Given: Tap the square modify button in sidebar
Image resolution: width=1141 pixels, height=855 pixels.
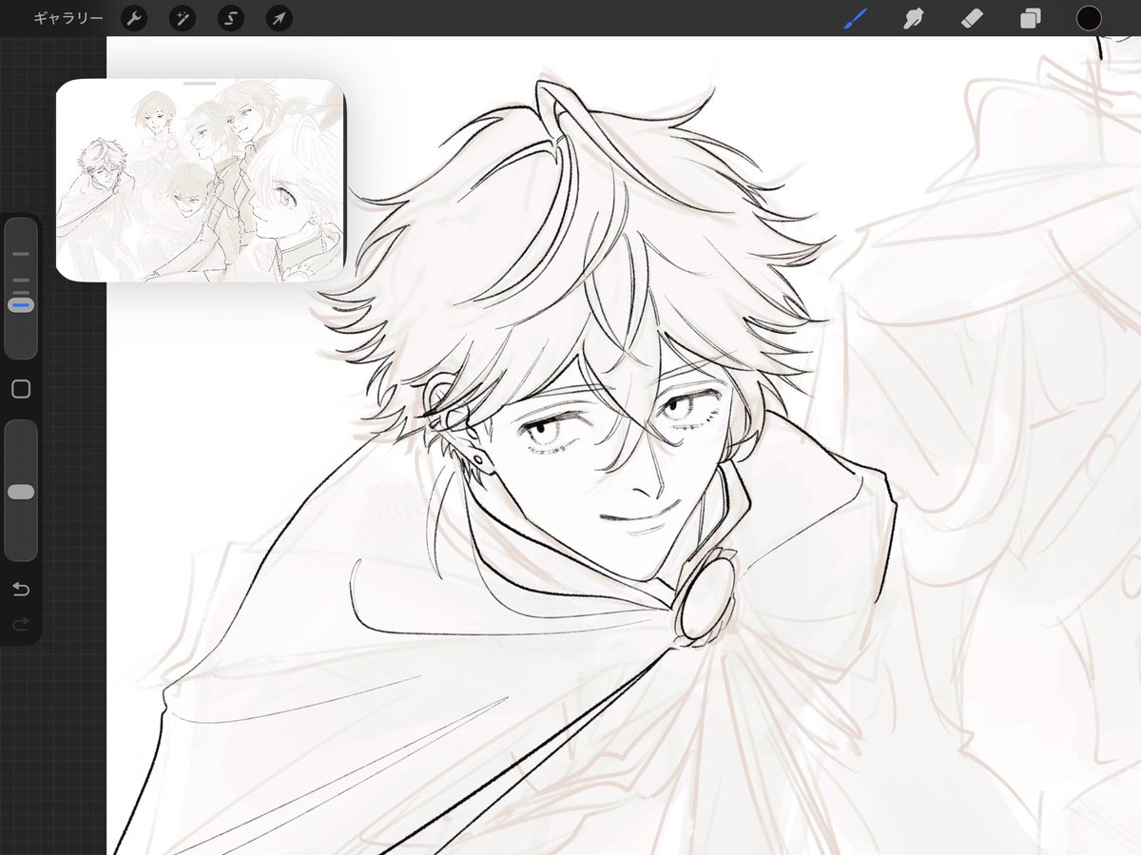Looking at the screenshot, I should (x=21, y=389).
